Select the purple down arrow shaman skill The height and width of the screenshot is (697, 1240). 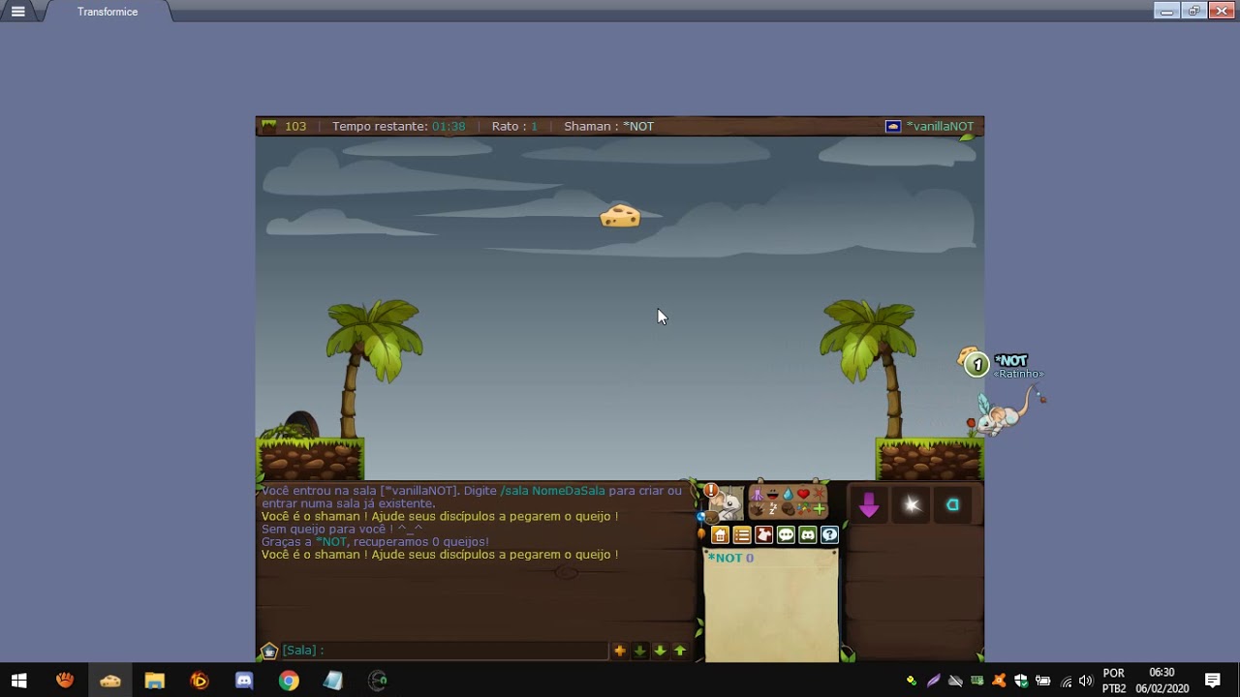click(x=869, y=504)
